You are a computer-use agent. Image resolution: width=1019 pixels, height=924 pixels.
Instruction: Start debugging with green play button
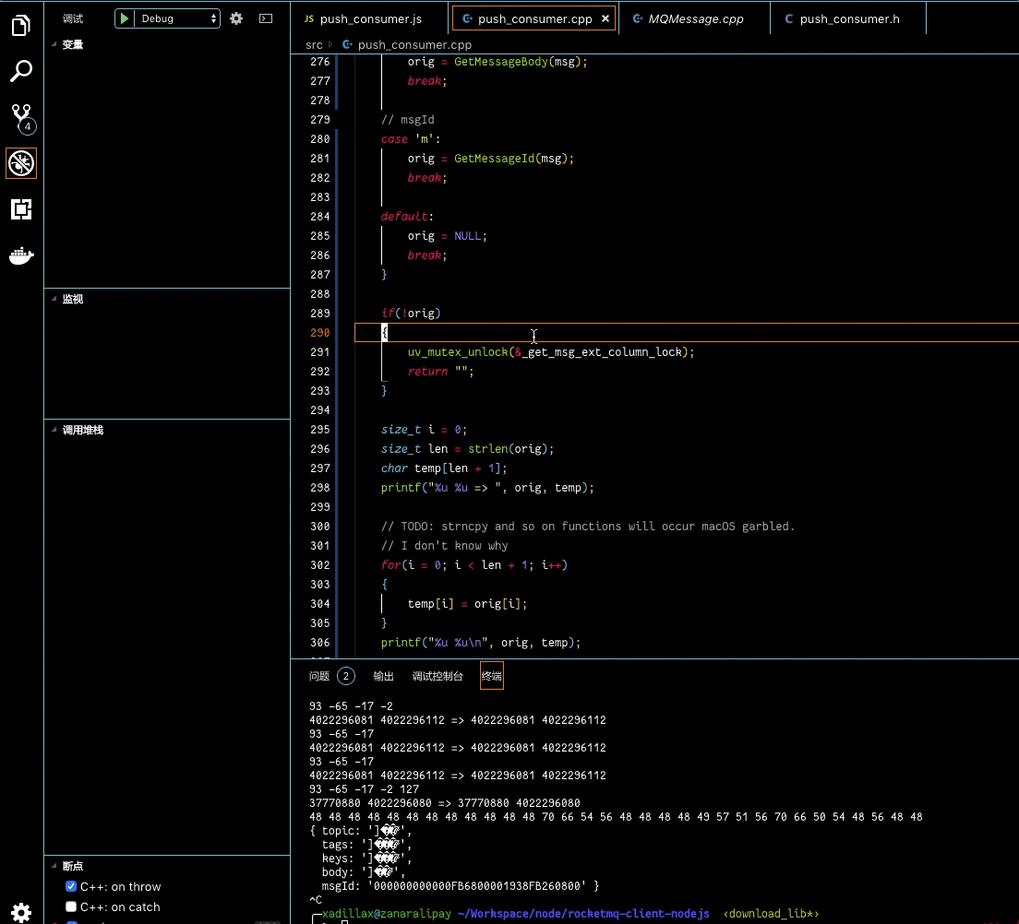[x=124, y=18]
